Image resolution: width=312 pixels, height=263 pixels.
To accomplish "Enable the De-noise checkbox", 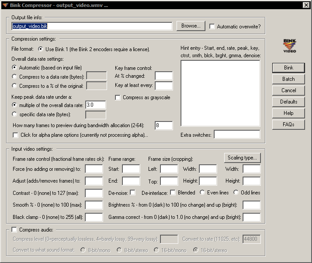I will coord(133,193).
